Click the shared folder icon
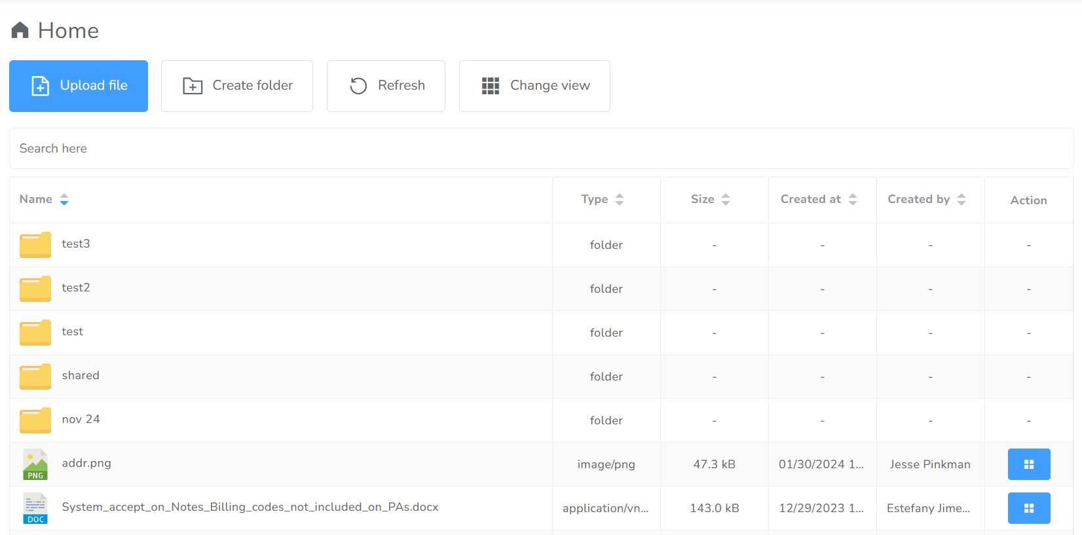 [x=35, y=376]
